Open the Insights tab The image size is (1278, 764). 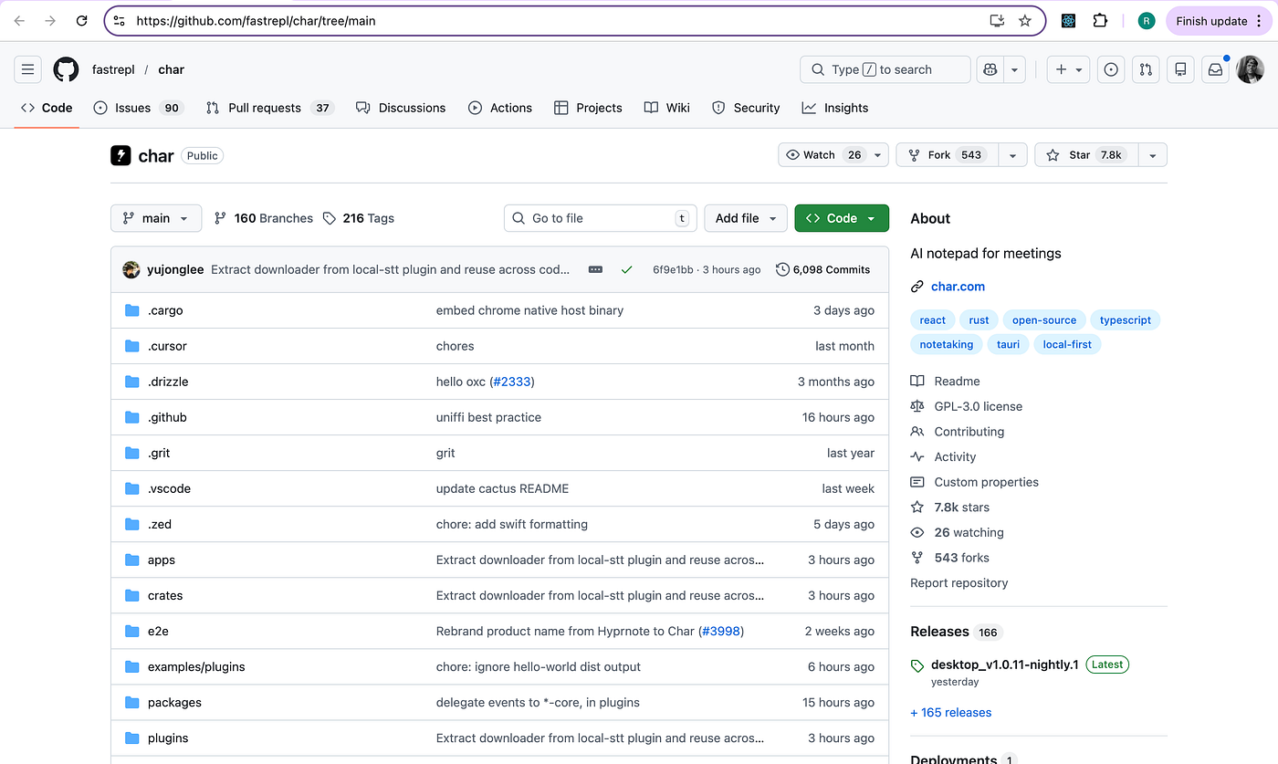835,108
